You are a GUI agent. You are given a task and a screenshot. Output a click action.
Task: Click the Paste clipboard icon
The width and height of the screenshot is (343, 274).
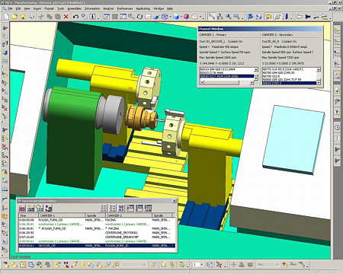pos(58,17)
